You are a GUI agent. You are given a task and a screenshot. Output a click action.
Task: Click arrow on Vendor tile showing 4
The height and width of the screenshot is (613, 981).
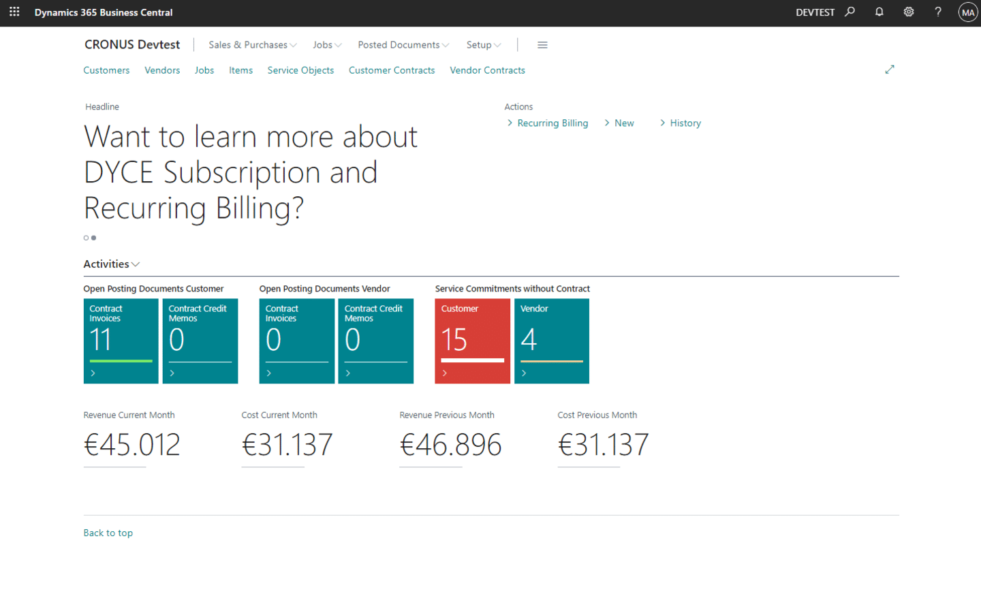[x=524, y=373]
